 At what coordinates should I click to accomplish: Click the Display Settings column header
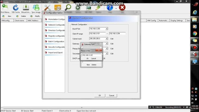coord(178,21)
